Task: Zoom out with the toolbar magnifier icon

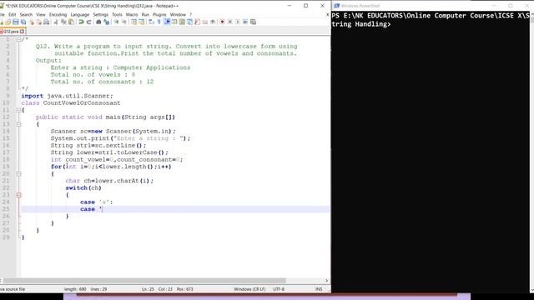Action: point(124,22)
